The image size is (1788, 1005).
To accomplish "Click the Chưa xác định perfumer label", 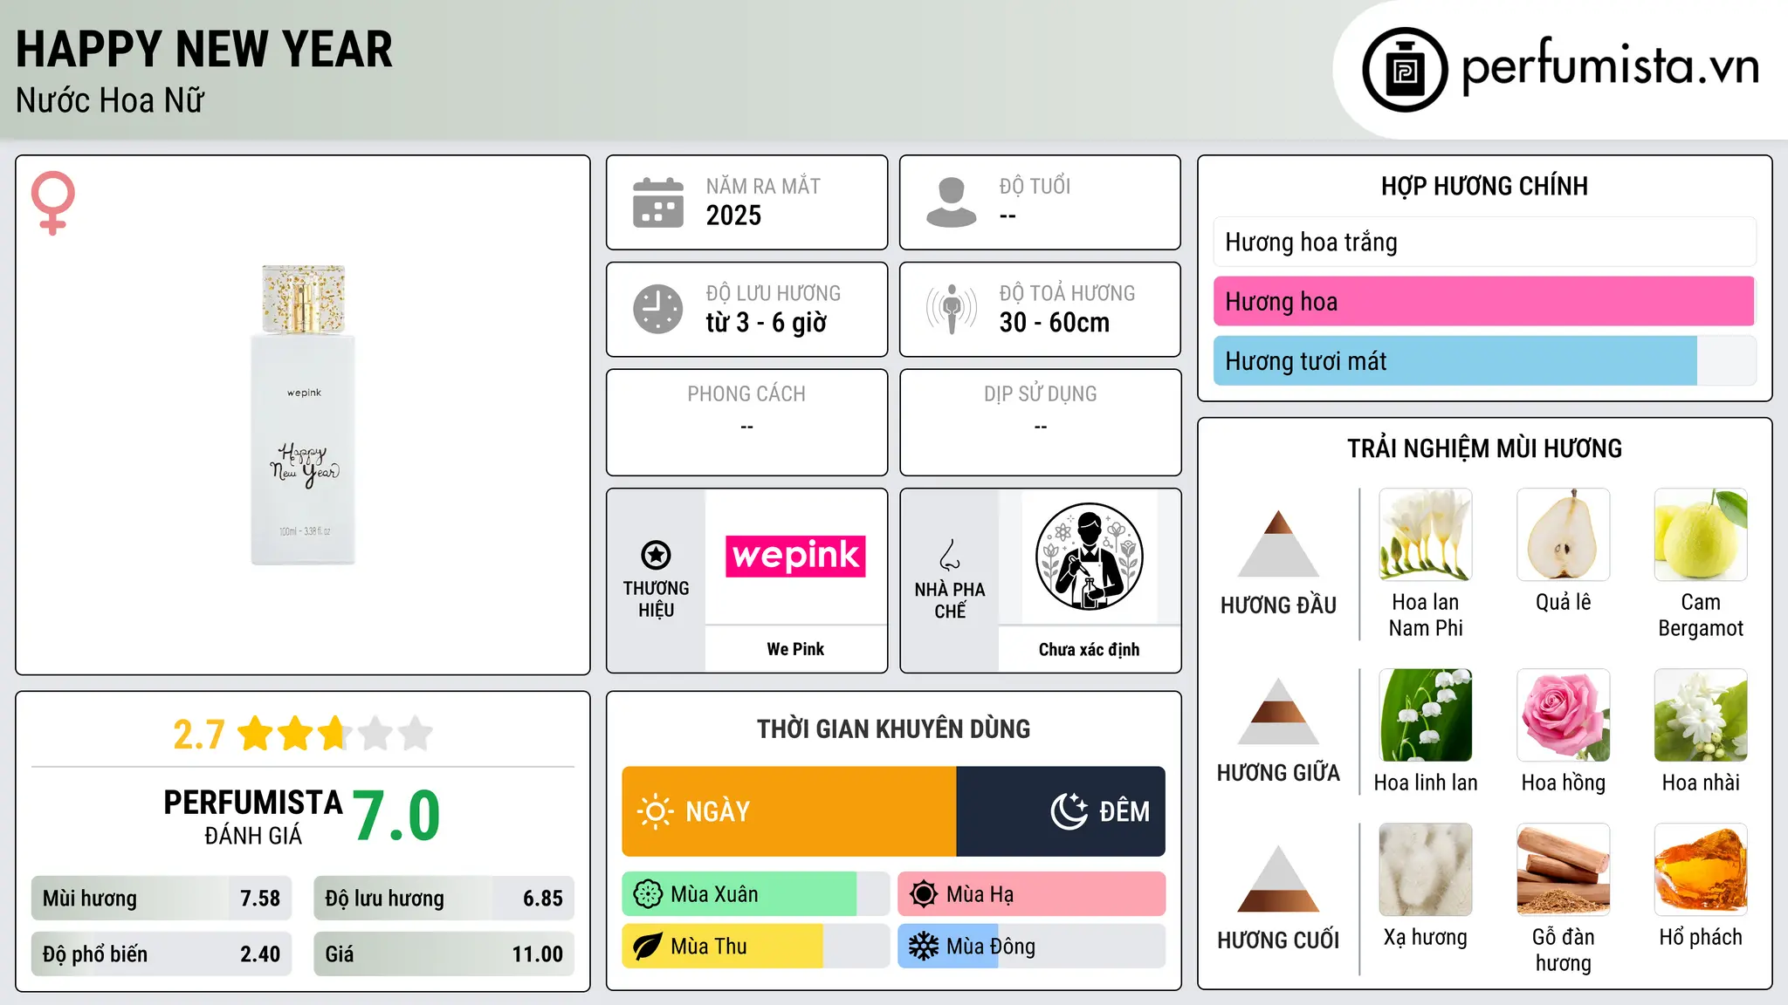I will click(1090, 649).
